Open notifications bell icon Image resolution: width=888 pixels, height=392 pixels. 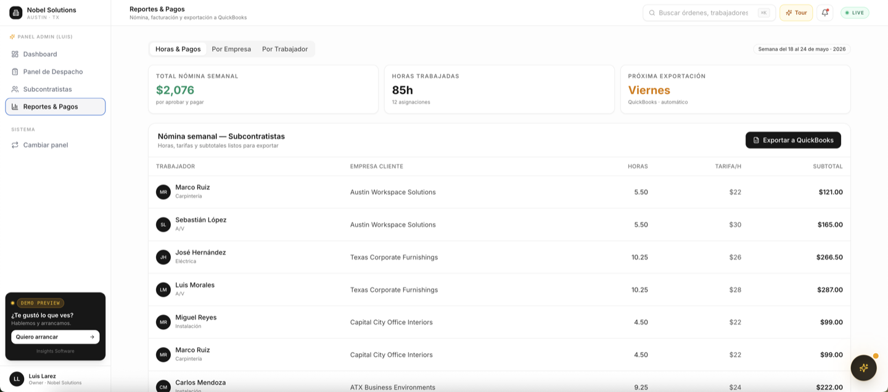825,13
